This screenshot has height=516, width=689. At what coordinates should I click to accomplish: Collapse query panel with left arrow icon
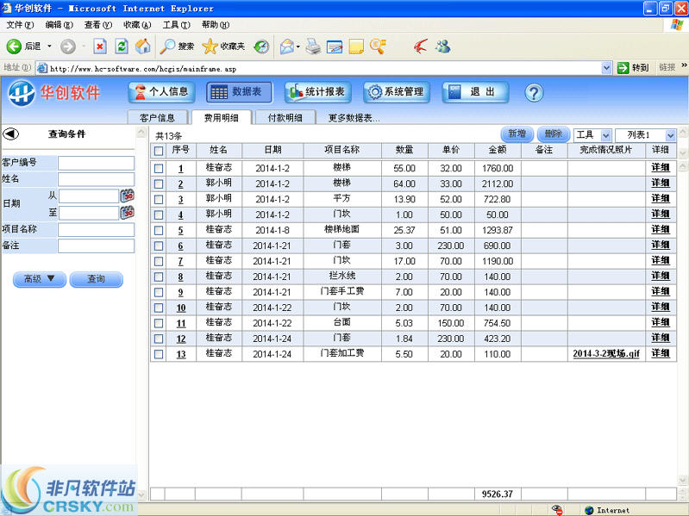coord(11,134)
